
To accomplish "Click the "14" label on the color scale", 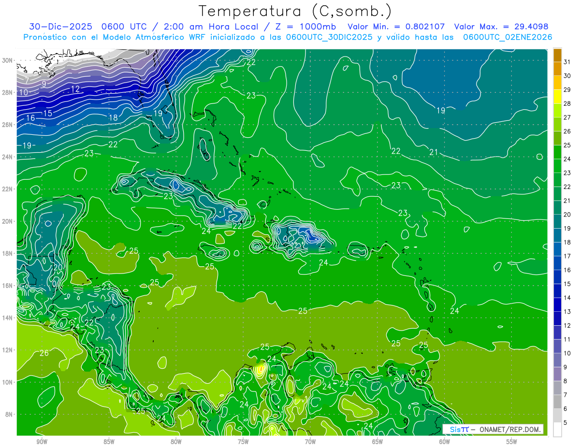I will pyautogui.click(x=567, y=298).
